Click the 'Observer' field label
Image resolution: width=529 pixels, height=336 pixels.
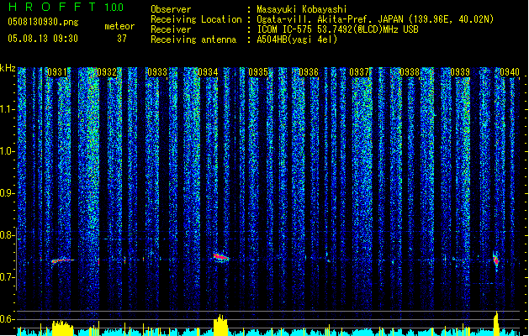coord(171,9)
